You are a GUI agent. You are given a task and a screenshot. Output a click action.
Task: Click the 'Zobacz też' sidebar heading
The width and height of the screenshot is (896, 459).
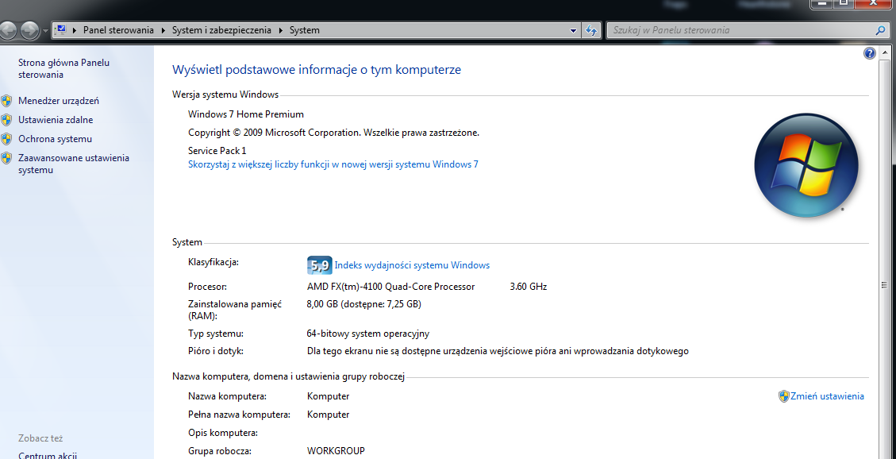[40, 438]
